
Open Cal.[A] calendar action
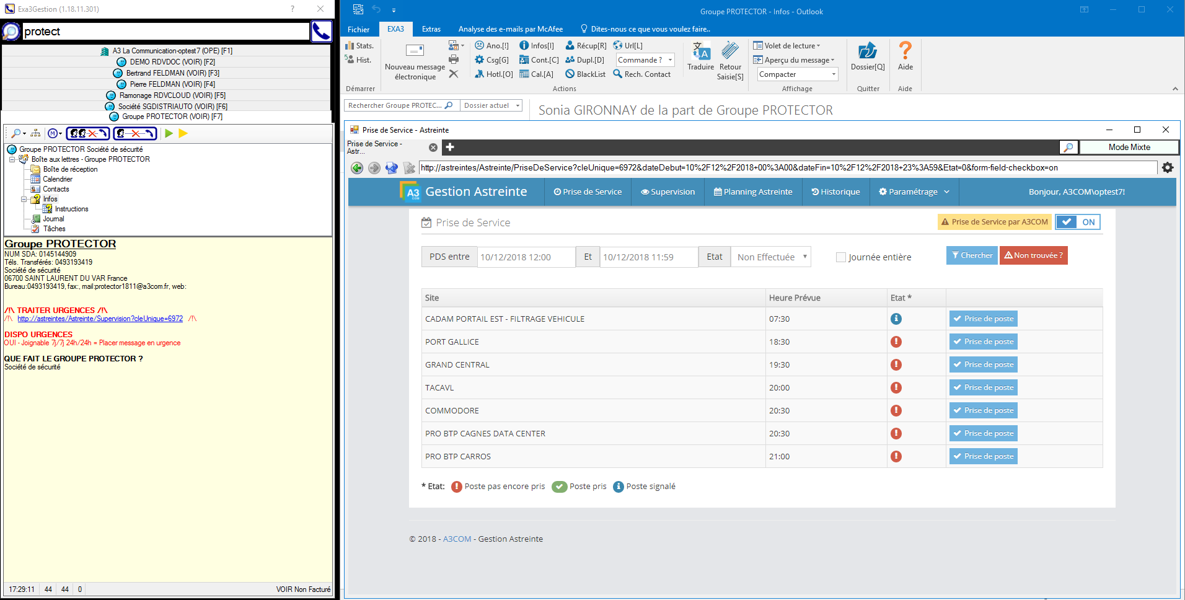[536, 74]
